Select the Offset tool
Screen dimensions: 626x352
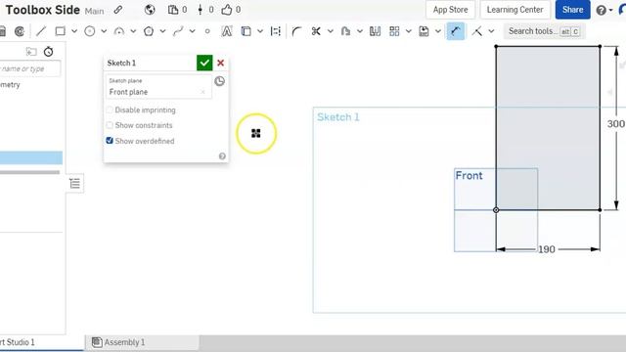(345, 31)
